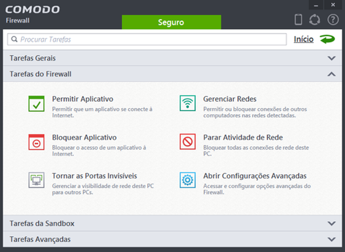Open the help question mark icon
The height and width of the screenshot is (252, 345).
pos(333,20)
